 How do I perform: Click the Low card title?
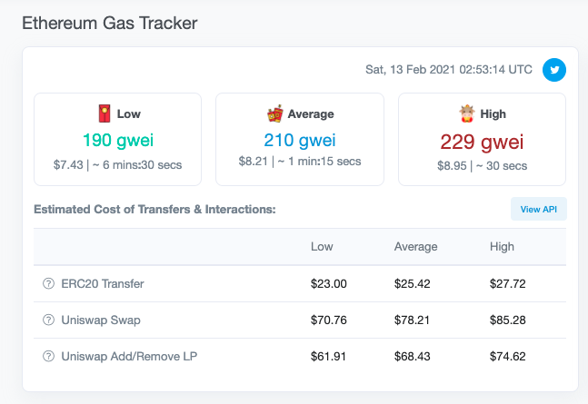pos(129,113)
